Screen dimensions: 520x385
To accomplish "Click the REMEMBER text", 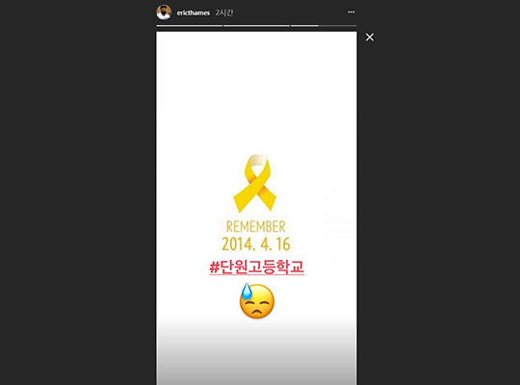I will click(256, 227).
